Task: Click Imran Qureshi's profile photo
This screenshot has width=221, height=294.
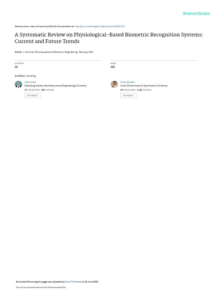Action: tap(114, 84)
